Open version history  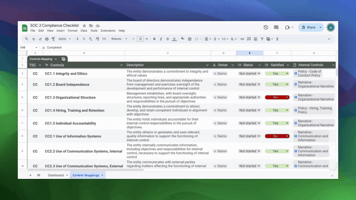[266, 27]
